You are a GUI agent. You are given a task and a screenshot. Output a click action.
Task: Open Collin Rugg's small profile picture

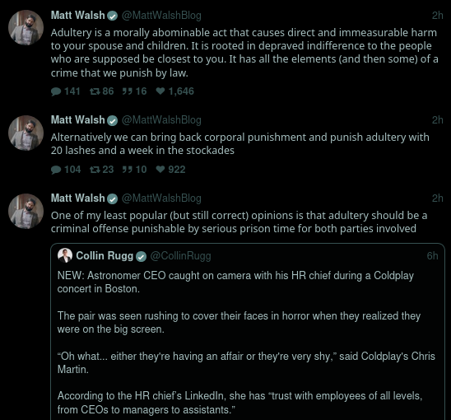65,255
